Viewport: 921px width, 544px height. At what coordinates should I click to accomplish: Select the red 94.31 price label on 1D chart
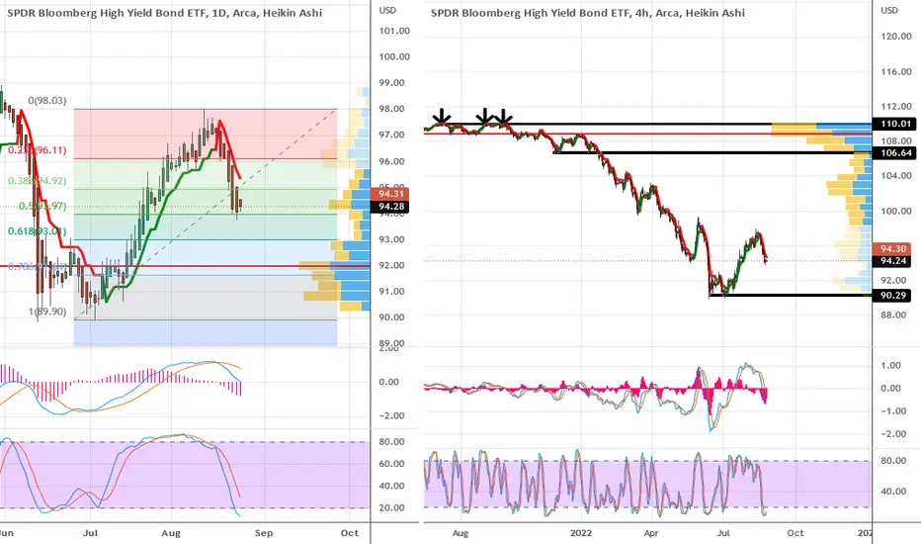[x=390, y=194]
